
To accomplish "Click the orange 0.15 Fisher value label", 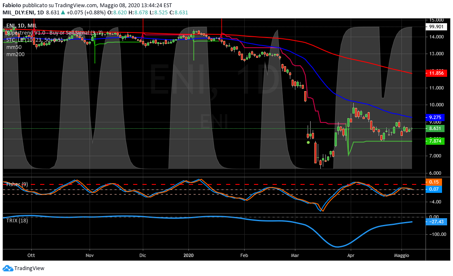I will coord(434,182).
